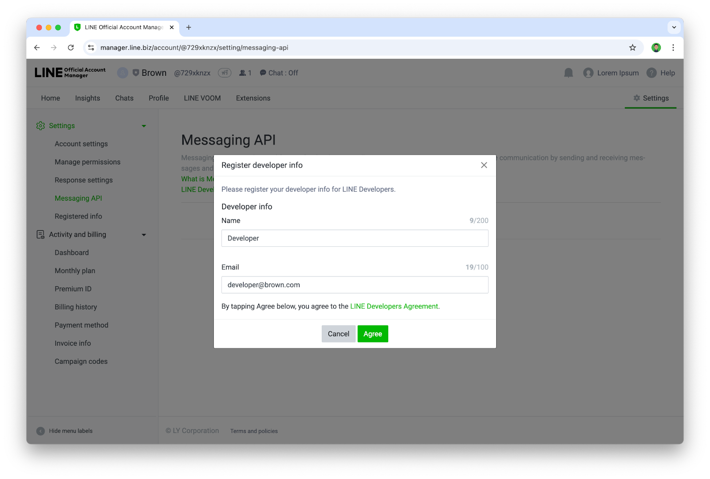
Task: Click the notifications bell icon
Action: [x=568, y=73]
